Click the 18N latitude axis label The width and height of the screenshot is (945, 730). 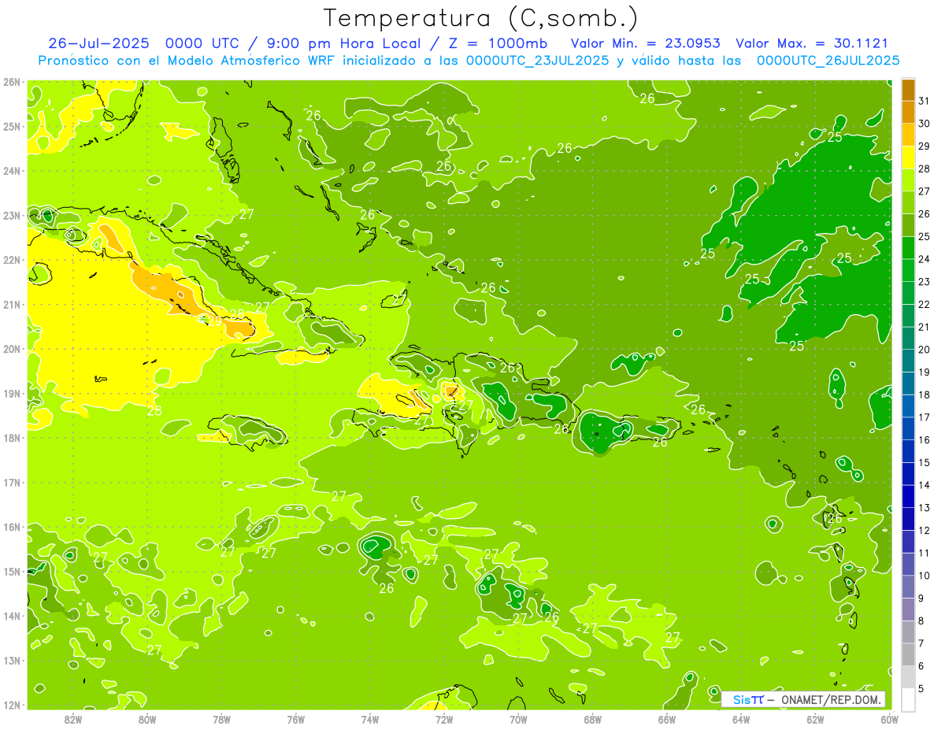tap(11, 438)
